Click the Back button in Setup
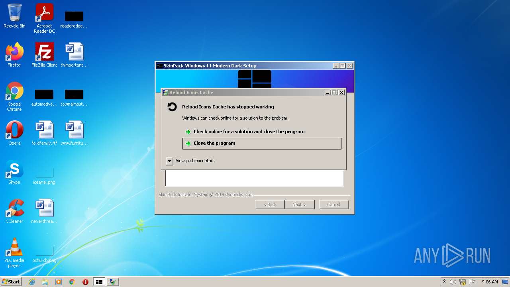510x287 pixels. pyautogui.click(x=270, y=204)
